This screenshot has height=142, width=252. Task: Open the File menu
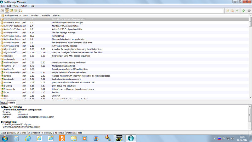tap(3, 6)
